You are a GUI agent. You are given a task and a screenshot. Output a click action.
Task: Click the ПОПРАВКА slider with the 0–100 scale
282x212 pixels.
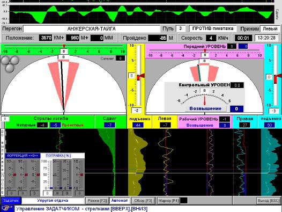coord(51,174)
